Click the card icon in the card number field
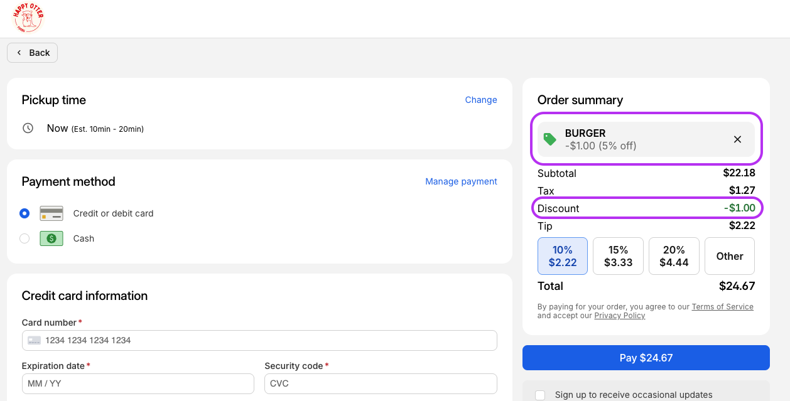This screenshot has height=401, width=790. point(35,340)
